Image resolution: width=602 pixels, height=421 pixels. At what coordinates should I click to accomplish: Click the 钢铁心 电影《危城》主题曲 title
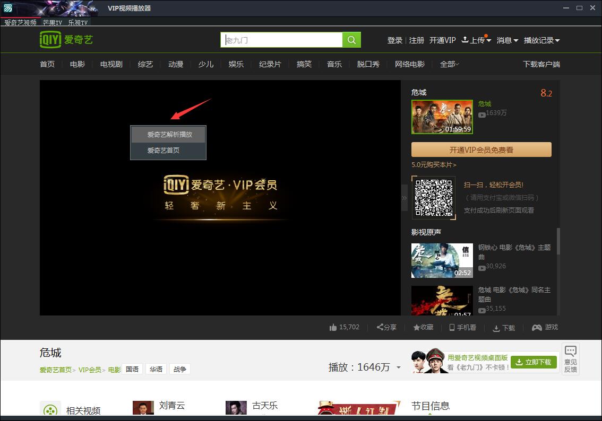514,252
